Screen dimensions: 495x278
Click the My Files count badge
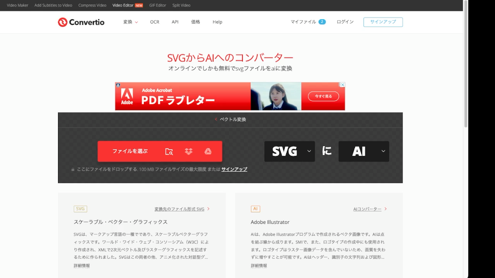point(322,22)
